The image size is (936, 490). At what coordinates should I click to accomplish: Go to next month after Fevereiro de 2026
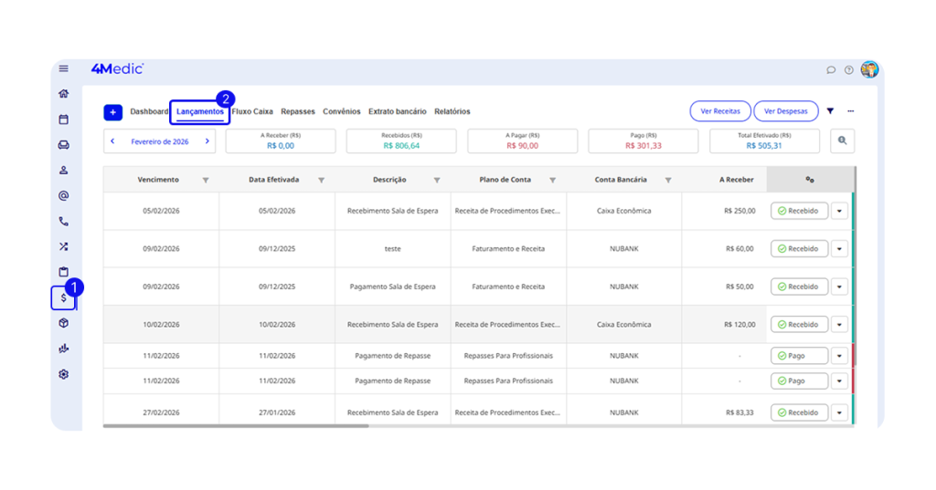point(207,141)
